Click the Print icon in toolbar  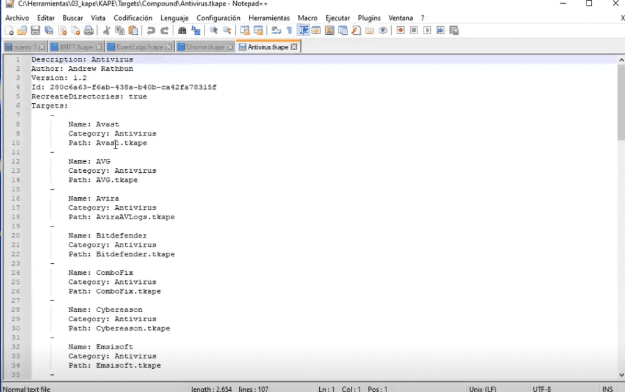point(89,31)
